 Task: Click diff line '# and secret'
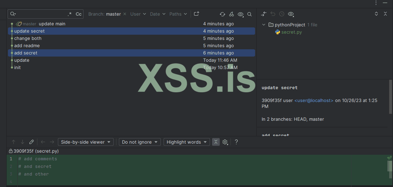point(35,167)
